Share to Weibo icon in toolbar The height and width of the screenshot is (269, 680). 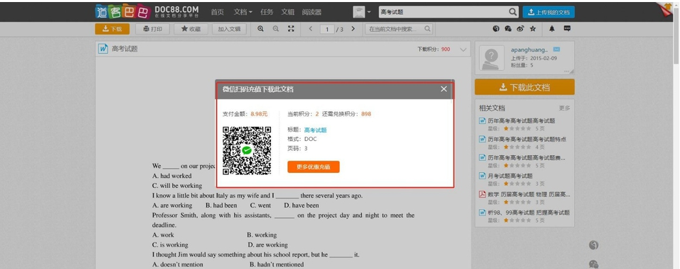520,29
